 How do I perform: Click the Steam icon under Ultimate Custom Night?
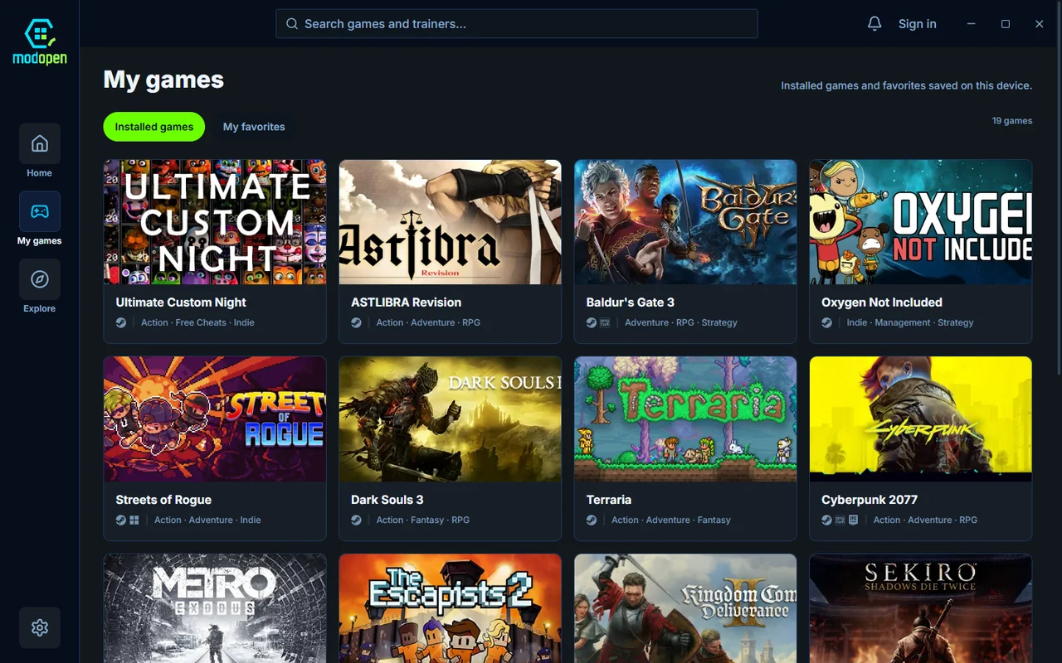coord(121,322)
